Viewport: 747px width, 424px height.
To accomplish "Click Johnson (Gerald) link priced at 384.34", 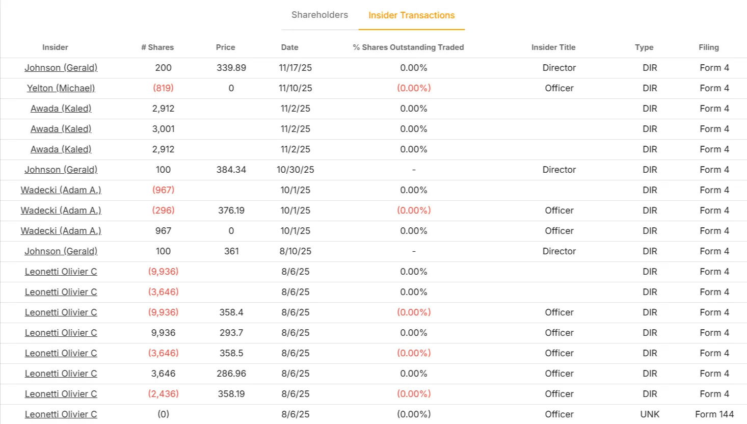I will click(61, 170).
